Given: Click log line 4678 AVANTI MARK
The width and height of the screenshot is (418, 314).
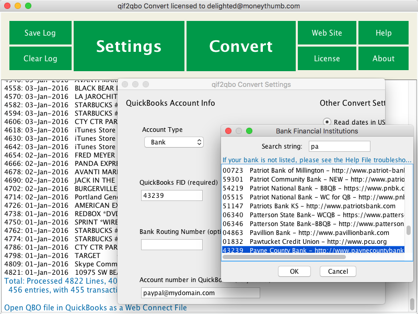Looking at the screenshot, I should [61, 172].
